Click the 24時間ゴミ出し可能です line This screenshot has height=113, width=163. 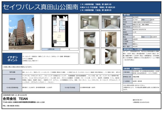click(x=30, y=61)
